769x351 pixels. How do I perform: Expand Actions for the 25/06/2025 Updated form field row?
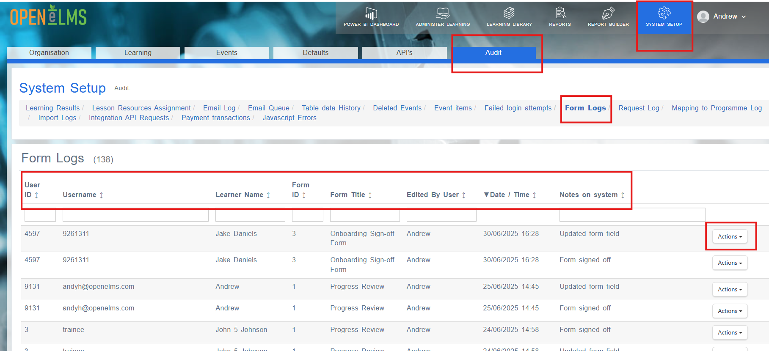(x=730, y=289)
